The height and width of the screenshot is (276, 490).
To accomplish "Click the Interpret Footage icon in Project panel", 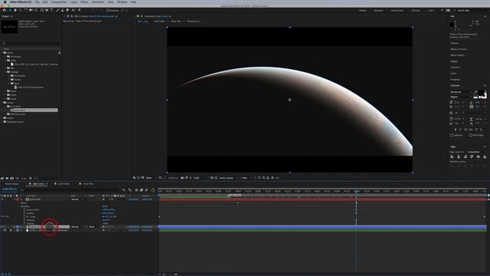I will click(x=2, y=178).
